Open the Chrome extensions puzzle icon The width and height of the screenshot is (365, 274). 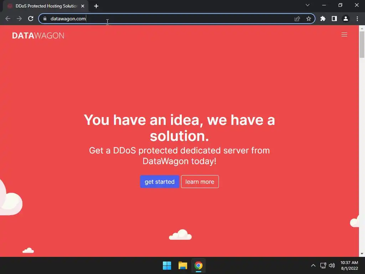(323, 19)
